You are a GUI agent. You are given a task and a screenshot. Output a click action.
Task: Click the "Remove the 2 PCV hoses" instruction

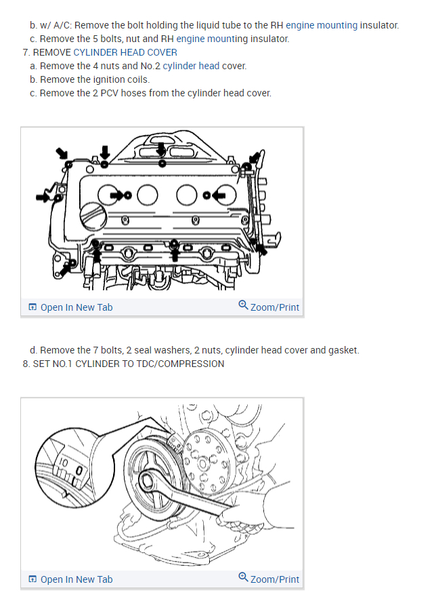(150, 94)
